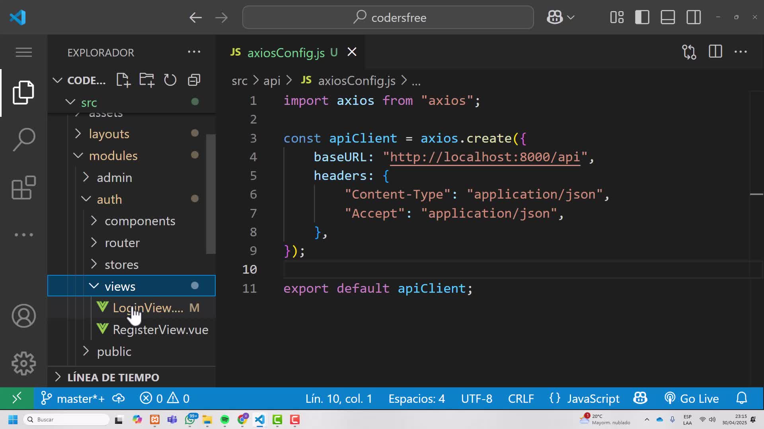Show additional activity bar views ellipsis

click(24, 235)
